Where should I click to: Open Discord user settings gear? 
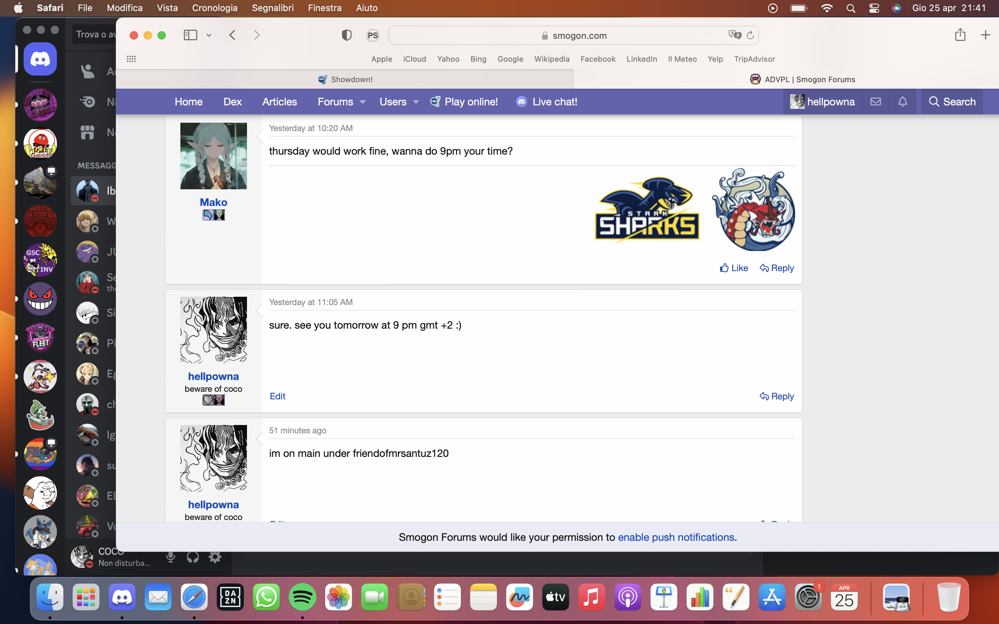click(x=215, y=557)
